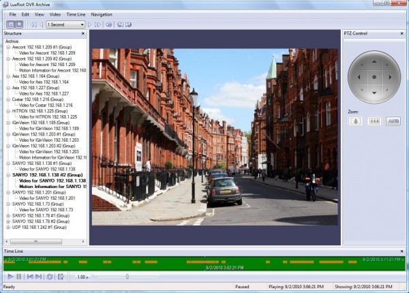Viewport: 409px width, 293px height.
Task: Click the playback speed slider handle
Action: [127, 277]
